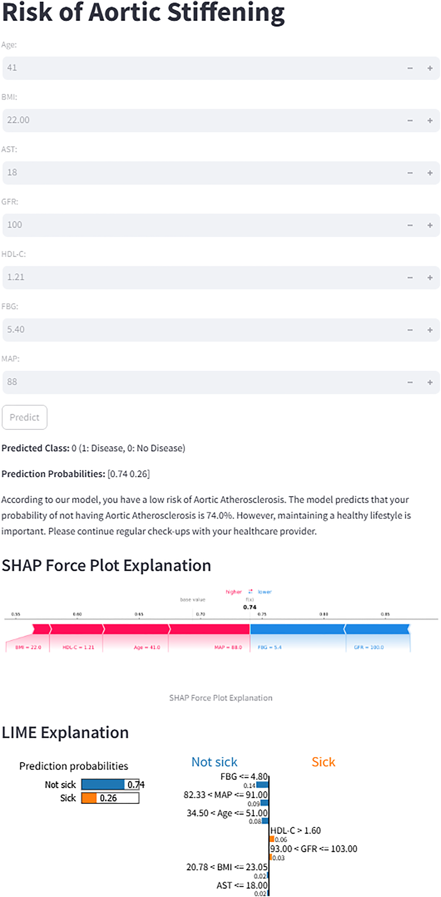Select the FBG input box
This screenshot has width=441, height=897.
click(199, 330)
